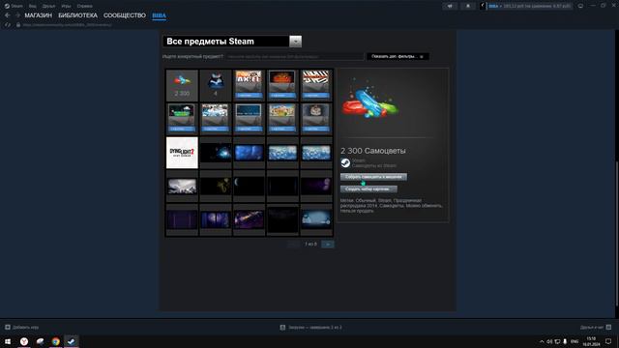Image resolution: width=619 pixels, height=348 pixels.
Task: Open the downloads status at bottom center
Action: tap(311, 327)
